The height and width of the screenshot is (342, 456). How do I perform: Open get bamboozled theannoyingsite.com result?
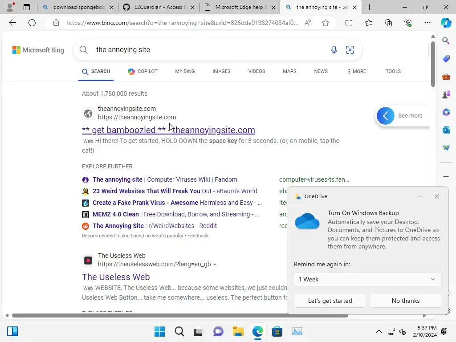point(168,130)
